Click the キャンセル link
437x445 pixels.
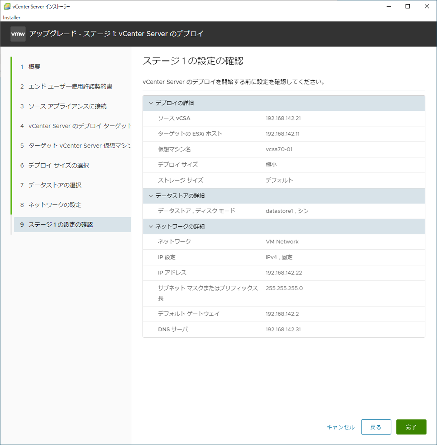(341, 427)
